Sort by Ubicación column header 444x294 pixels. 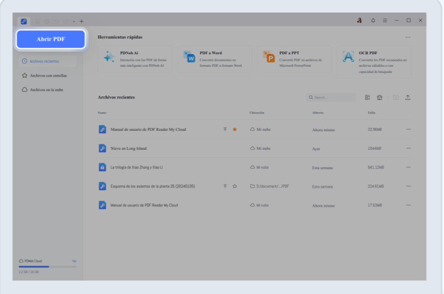pyautogui.click(x=257, y=113)
